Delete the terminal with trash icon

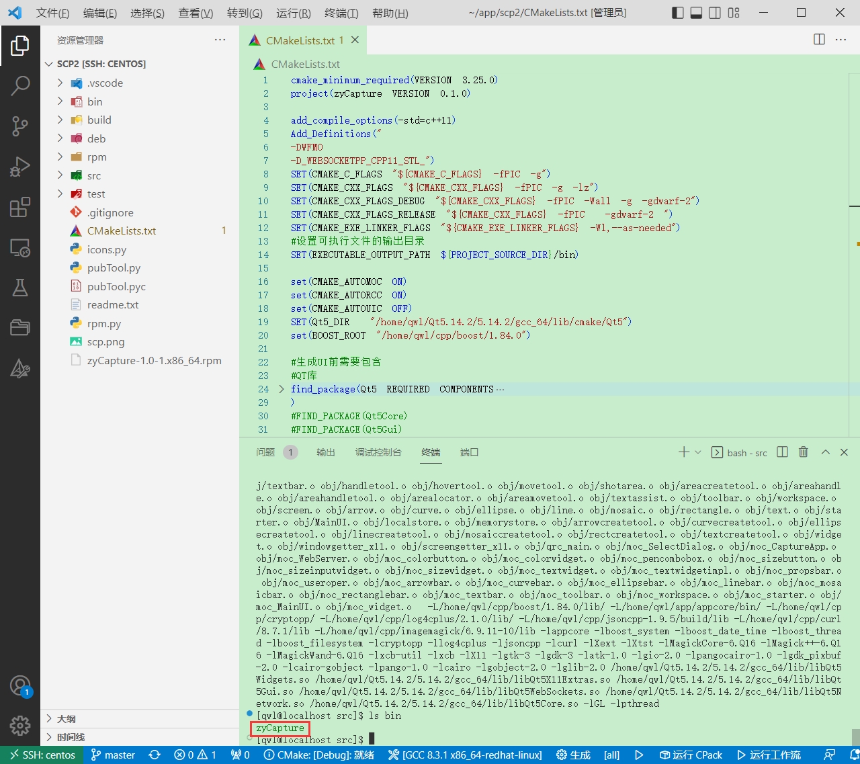(x=803, y=452)
